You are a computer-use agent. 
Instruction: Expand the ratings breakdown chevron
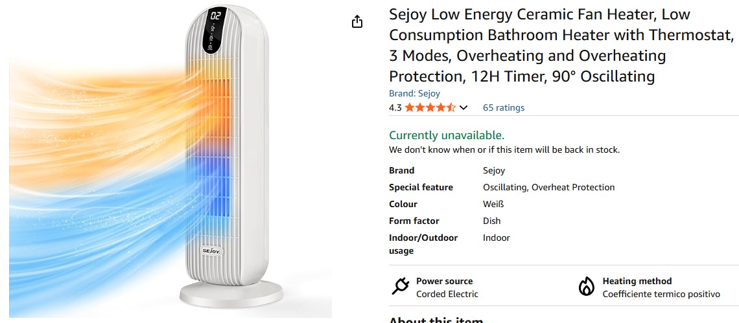tap(463, 108)
